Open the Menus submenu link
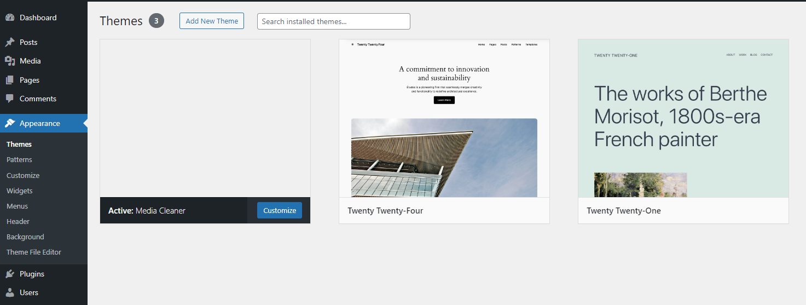This screenshot has width=806, height=305. pyautogui.click(x=17, y=206)
